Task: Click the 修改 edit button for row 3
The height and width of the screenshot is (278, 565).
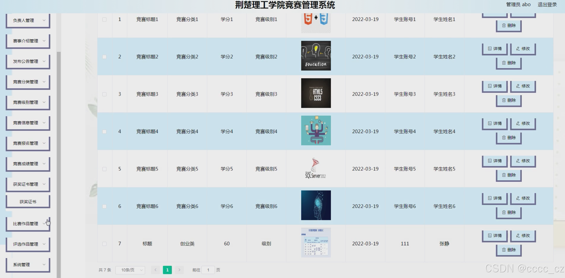Action: 523,86
